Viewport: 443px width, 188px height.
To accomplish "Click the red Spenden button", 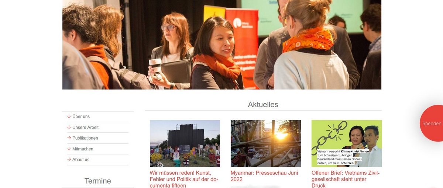I will pyautogui.click(x=432, y=123).
